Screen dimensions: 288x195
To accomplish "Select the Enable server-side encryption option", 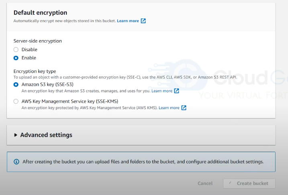I will pos(16,58).
